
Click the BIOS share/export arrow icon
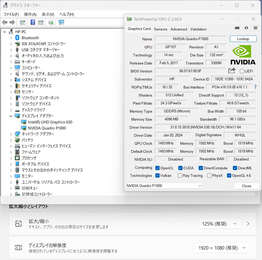(232, 71)
